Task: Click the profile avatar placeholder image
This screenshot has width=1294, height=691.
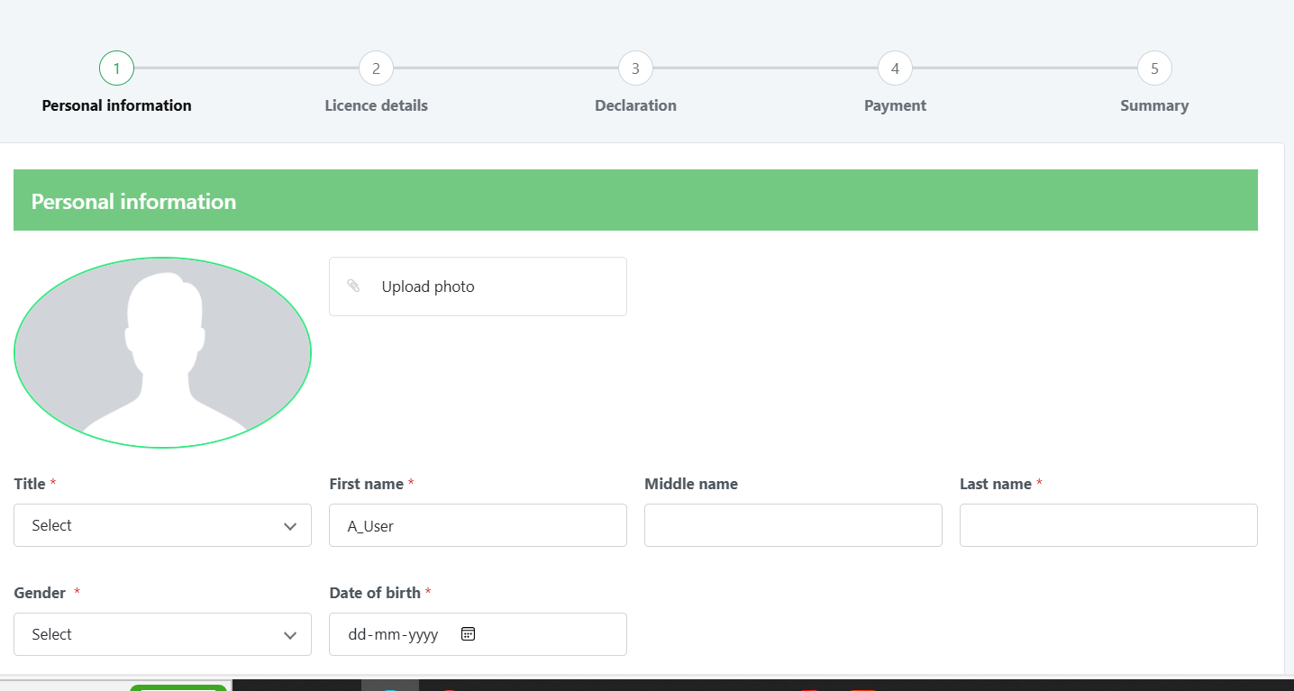Action: 163,352
